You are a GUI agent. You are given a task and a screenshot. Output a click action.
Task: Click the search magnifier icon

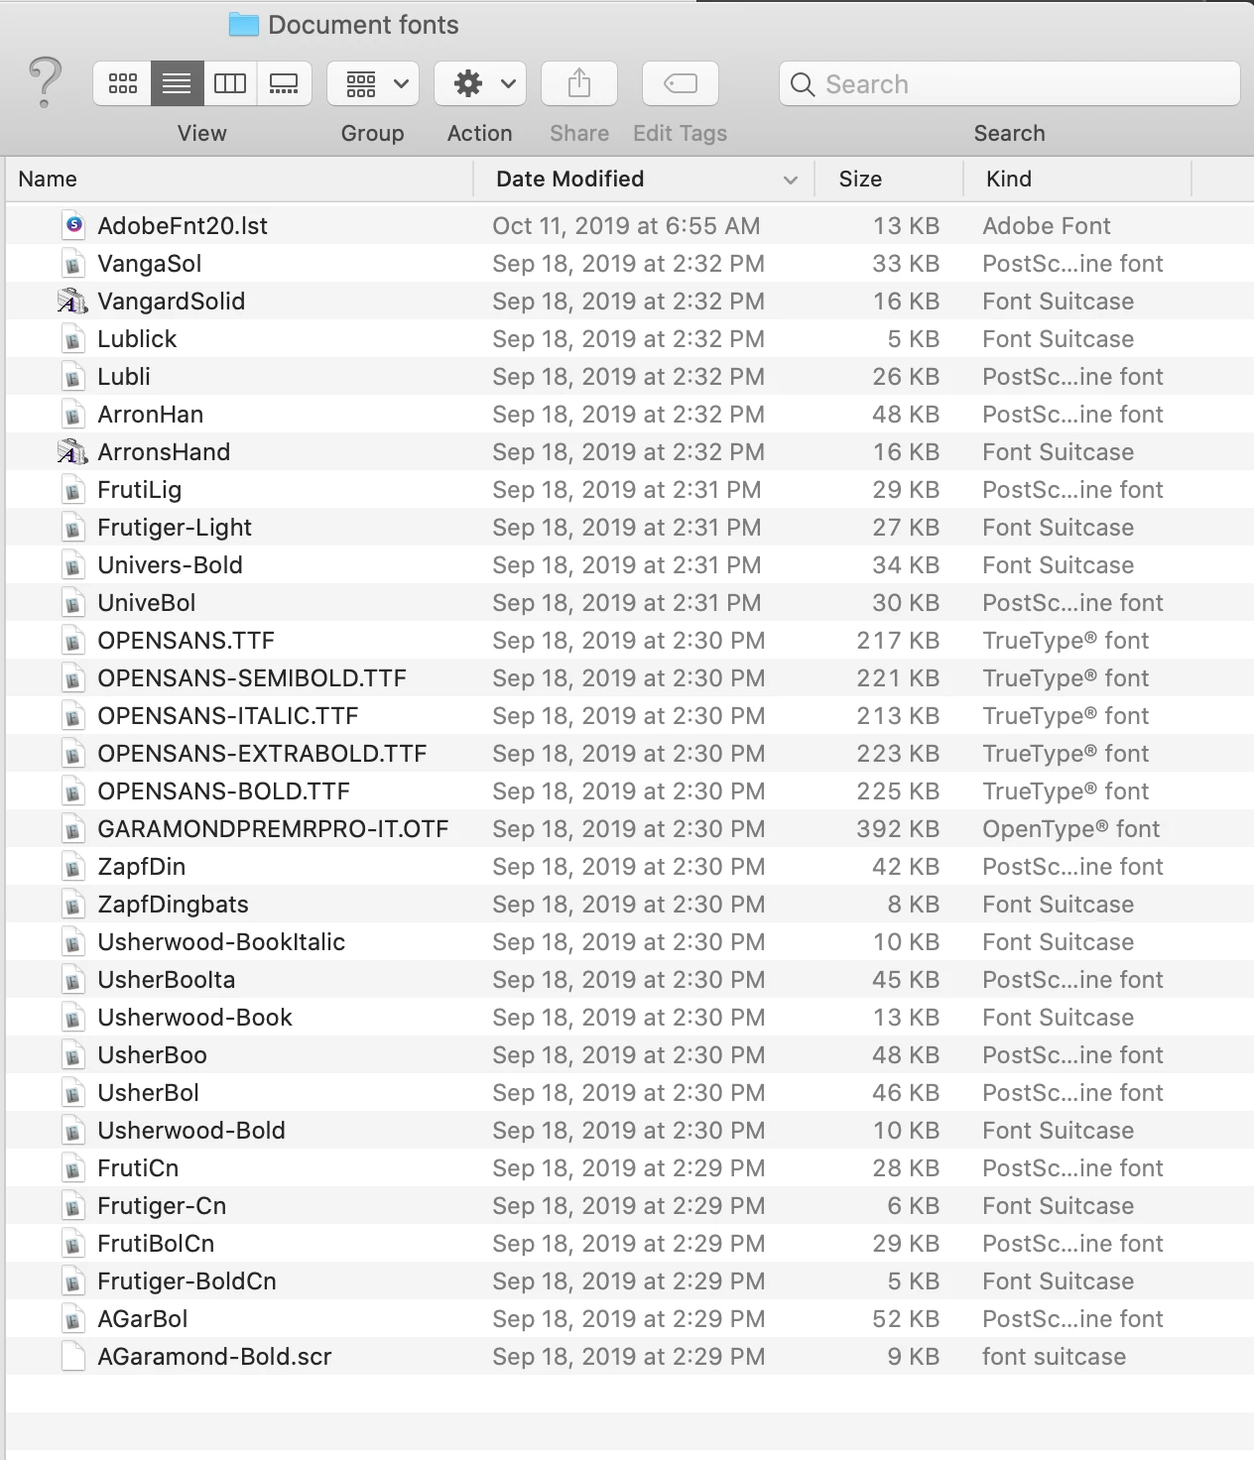point(803,84)
